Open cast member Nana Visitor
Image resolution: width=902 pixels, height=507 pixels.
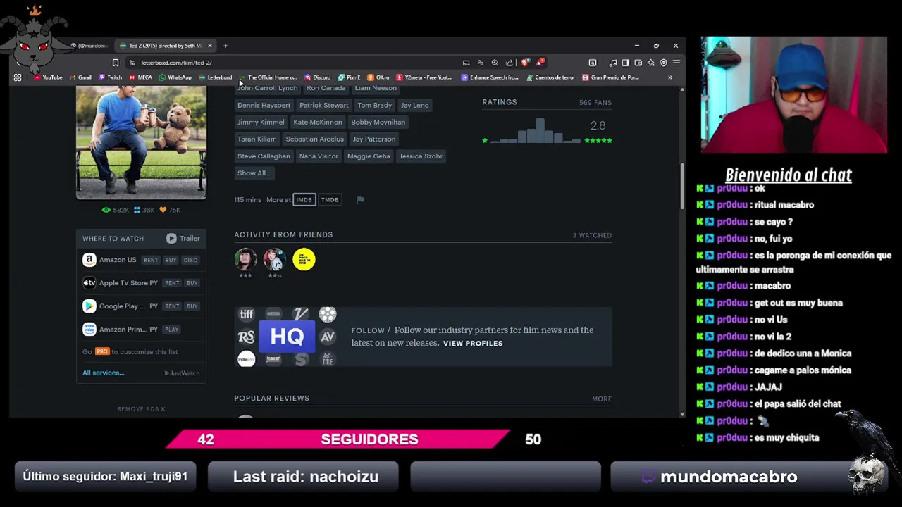point(319,156)
